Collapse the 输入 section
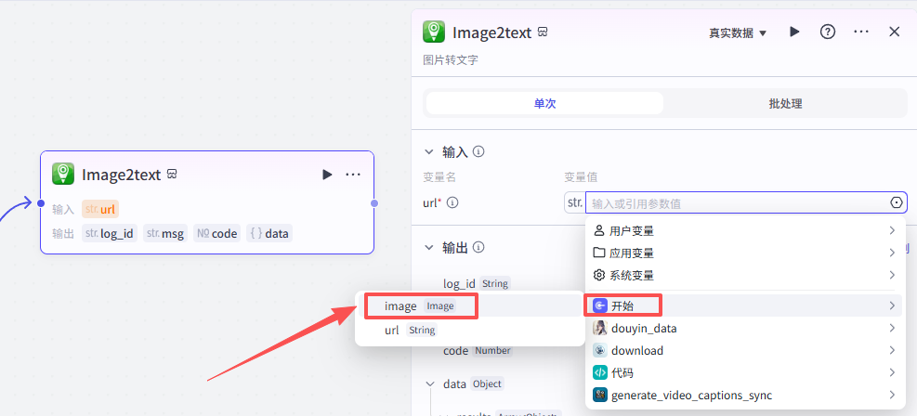This screenshot has height=416, width=917. click(x=429, y=152)
